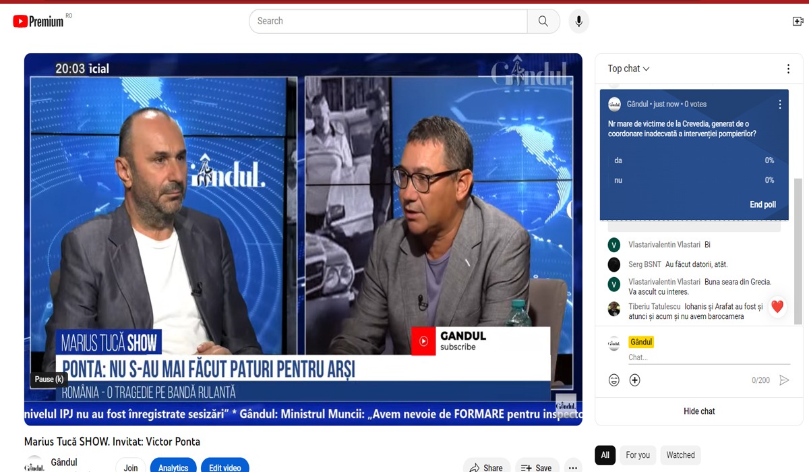This screenshot has height=472, width=809.
Task: Select the For you chip
Action: point(638,455)
